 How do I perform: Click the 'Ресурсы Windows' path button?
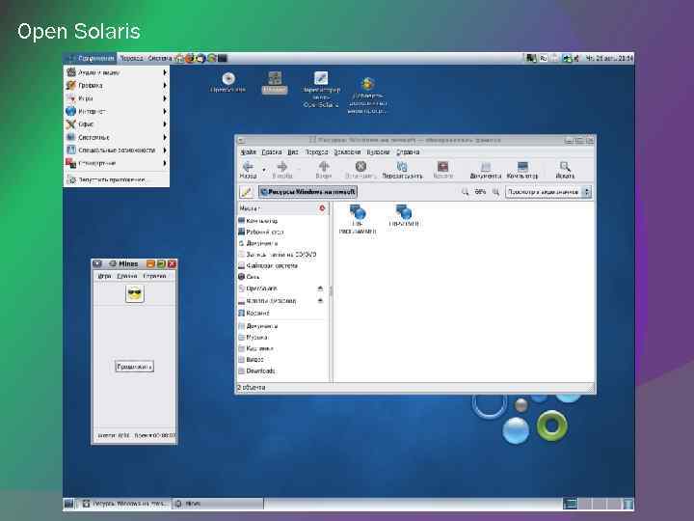307,192
